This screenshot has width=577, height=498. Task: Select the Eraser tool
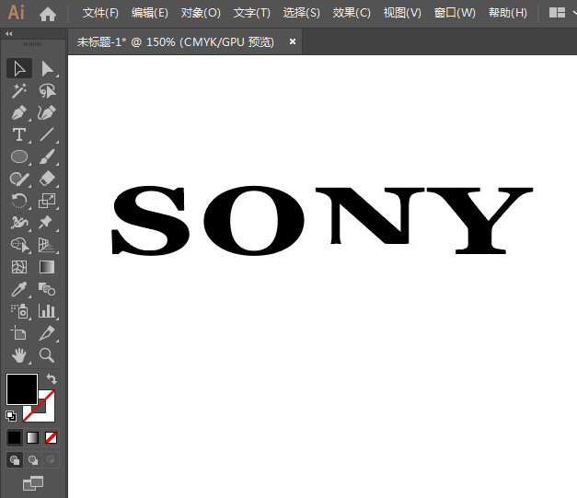[x=47, y=179]
